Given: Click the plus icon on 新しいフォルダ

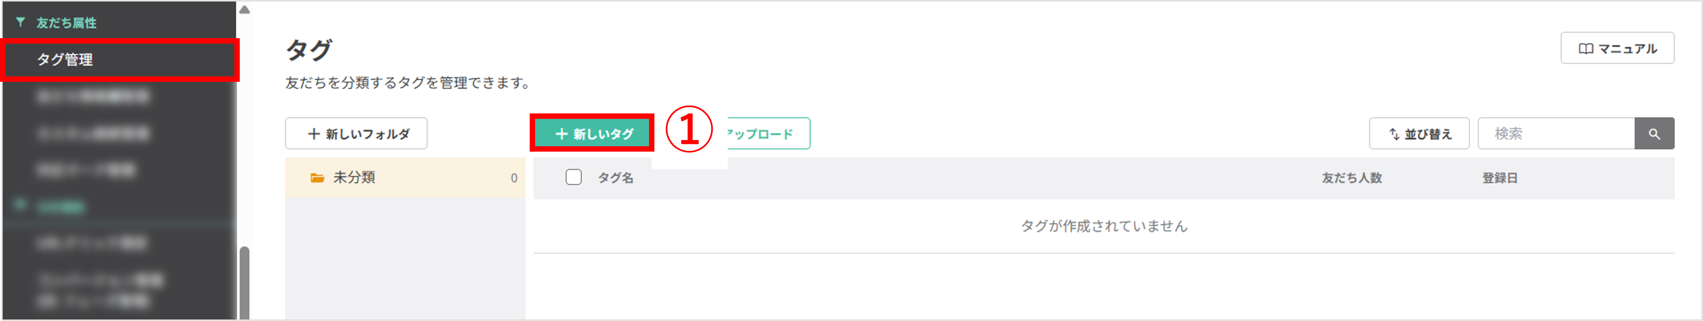Looking at the screenshot, I should coord(314,134).
